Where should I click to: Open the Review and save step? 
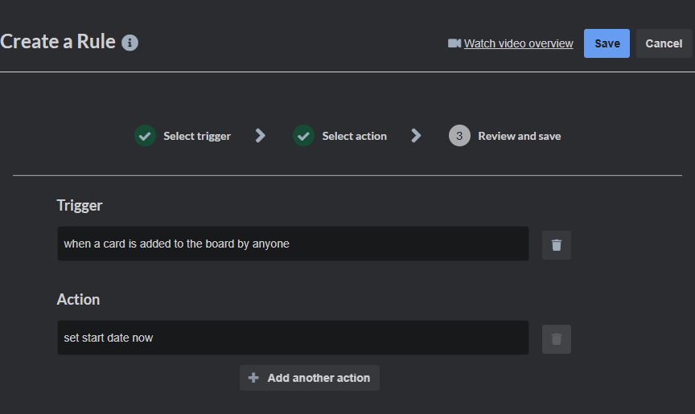pos(519,136)
